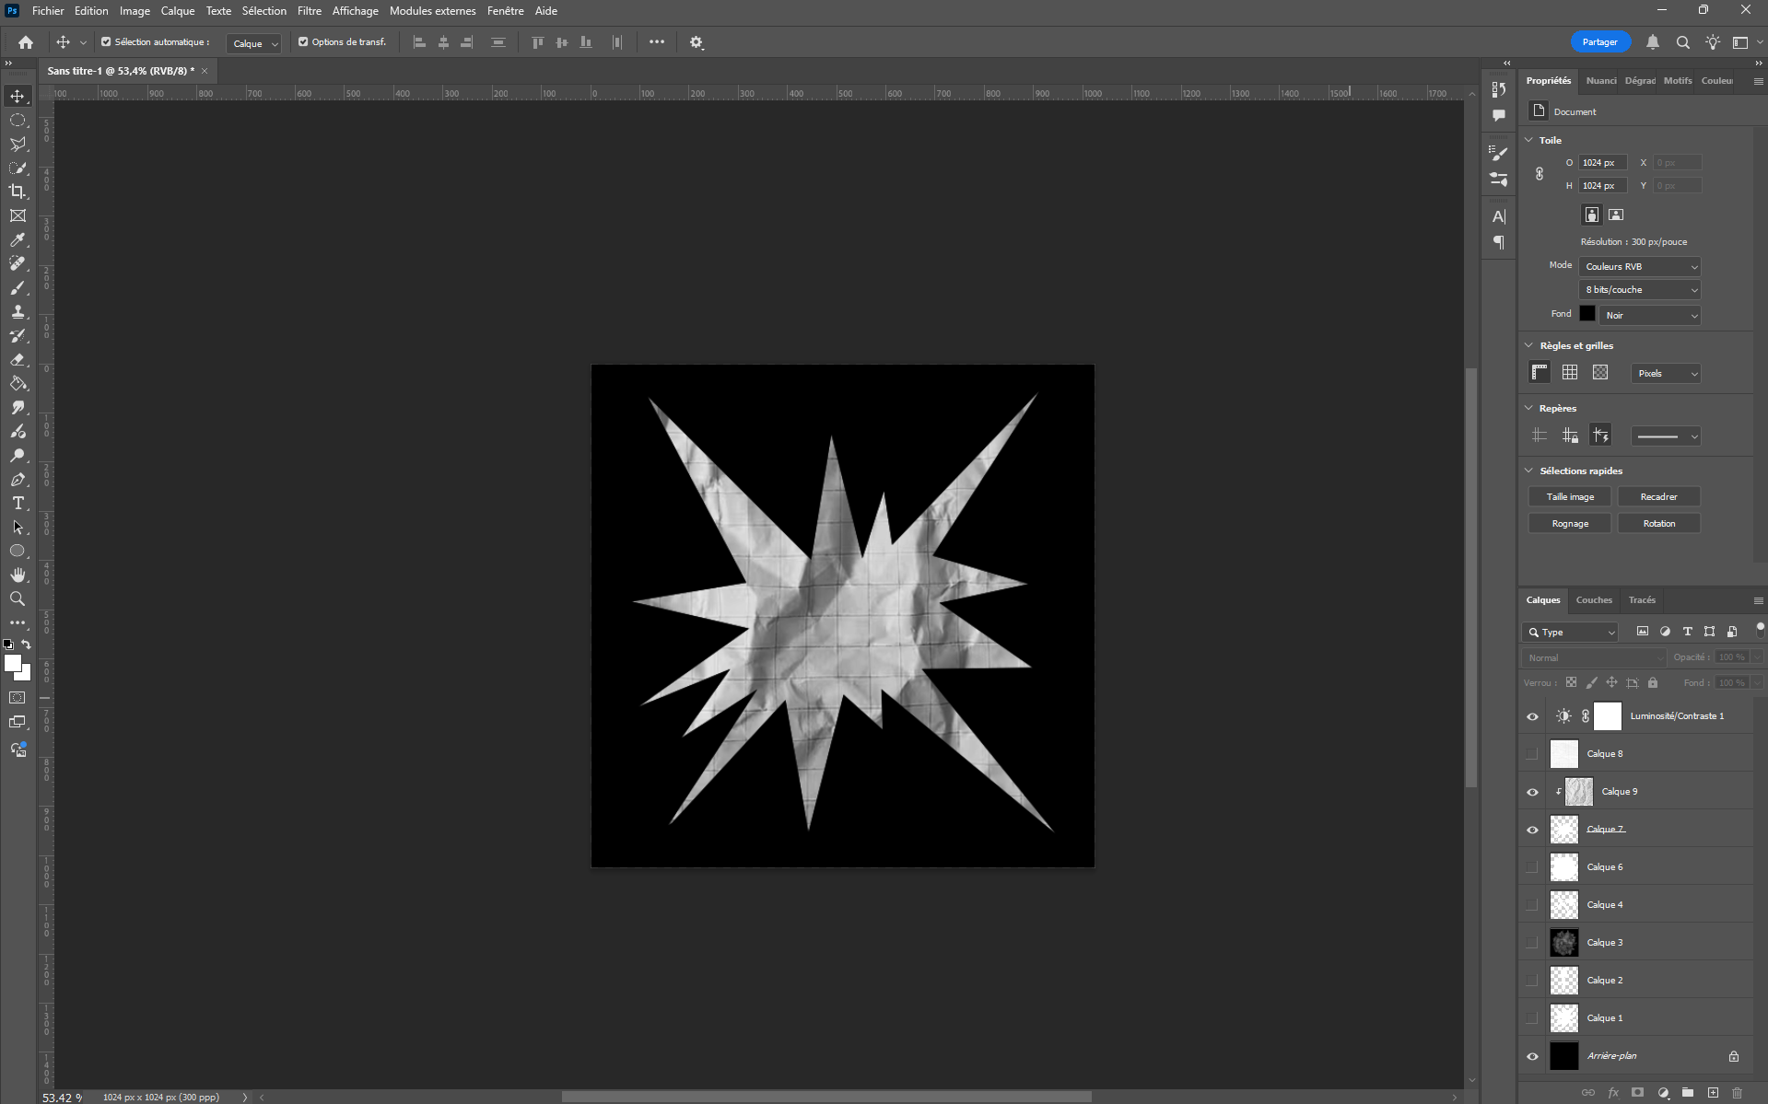Create a new layer with plus icon
Viewport: 1768px width, 1104px height.
click(x=1713, y=1093)
